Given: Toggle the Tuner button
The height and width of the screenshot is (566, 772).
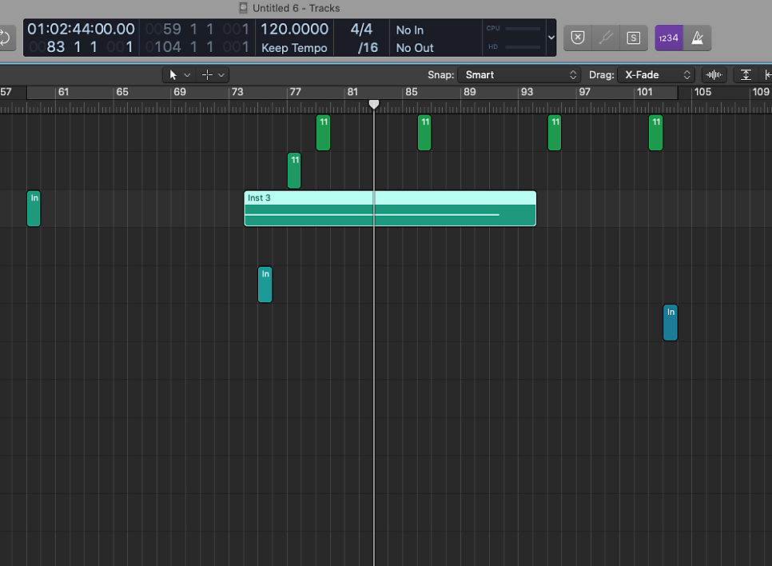Looking at the screenshot, I should pos(606,38).
